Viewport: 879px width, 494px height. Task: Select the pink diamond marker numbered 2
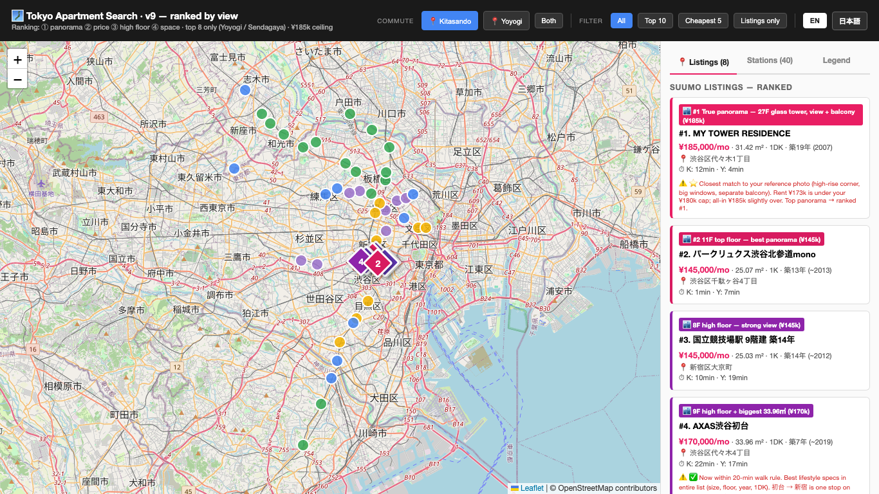[378, 263]
